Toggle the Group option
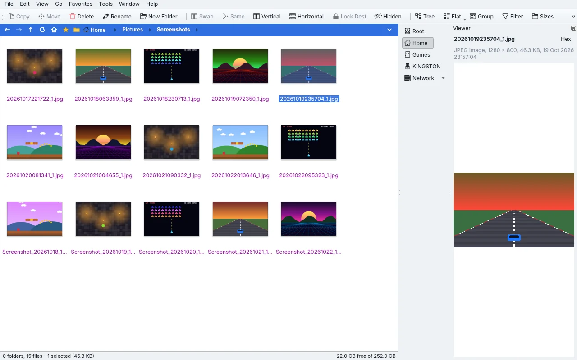 tap(481, 16)
